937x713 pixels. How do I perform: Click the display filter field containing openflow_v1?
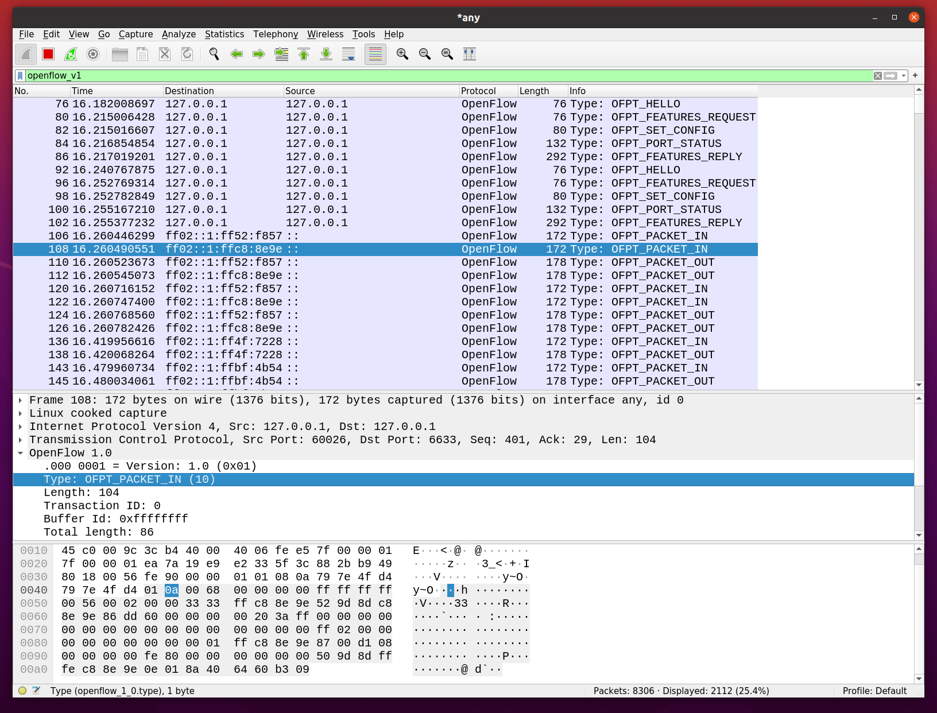(449, 76)
